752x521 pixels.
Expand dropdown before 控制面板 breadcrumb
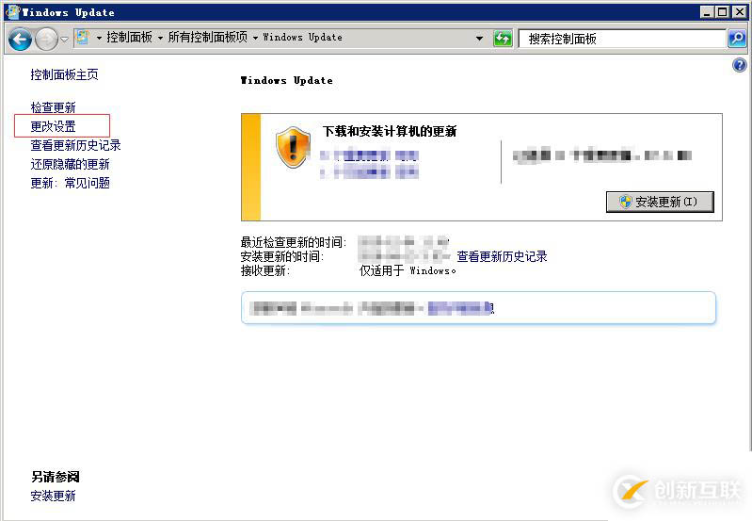pyautogui.click(x=99, y=38)
